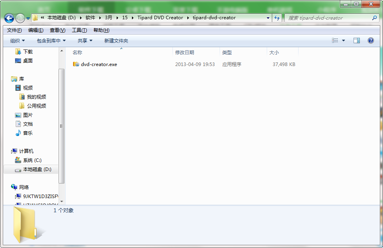
Task: Sort by the 修改日期 column header
Action: point(185,53)
